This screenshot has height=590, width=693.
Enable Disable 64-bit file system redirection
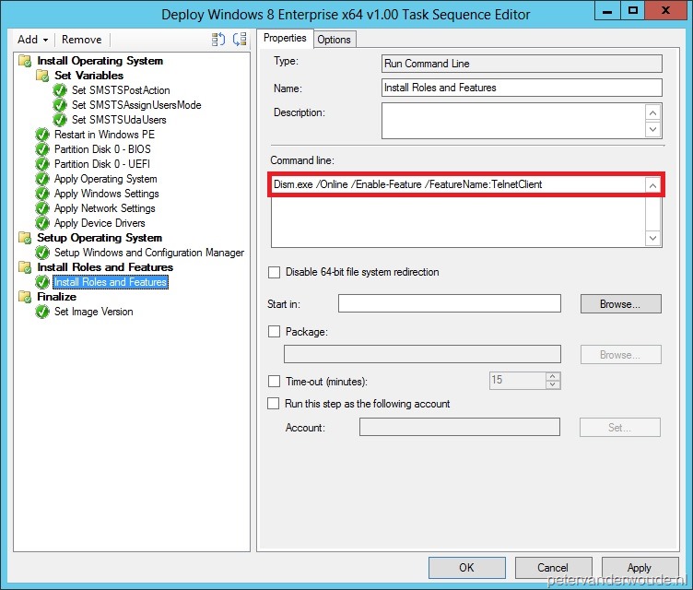(274, 272)
